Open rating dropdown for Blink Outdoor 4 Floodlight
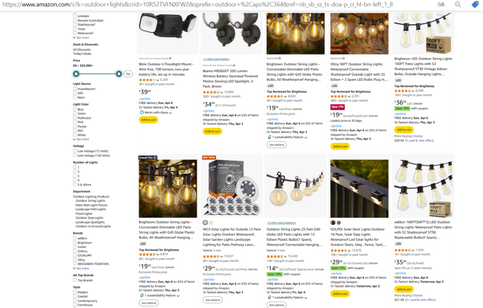This screenshot has height=308, width=483. coord(158,80)
